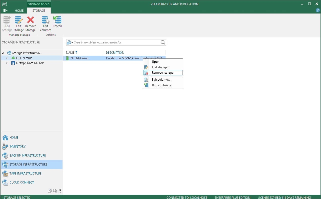The width and height of the screenshot is (321, 199).
Task: Click the Add Storage ribbon button
Action: (x=7, y=24)
